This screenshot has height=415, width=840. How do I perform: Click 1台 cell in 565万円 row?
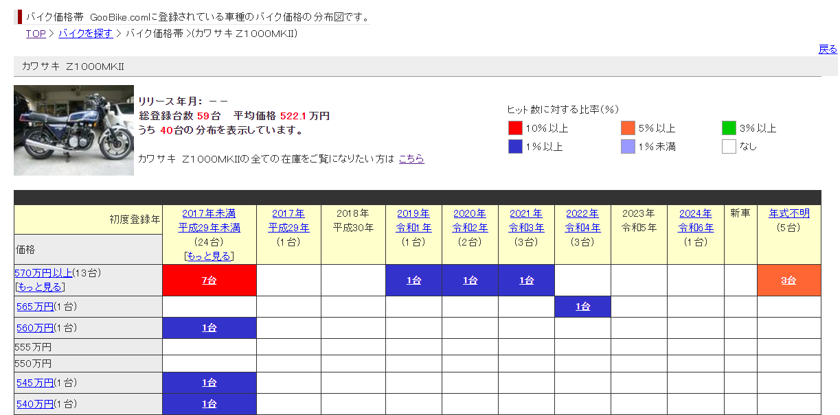(x=582, y=307)
